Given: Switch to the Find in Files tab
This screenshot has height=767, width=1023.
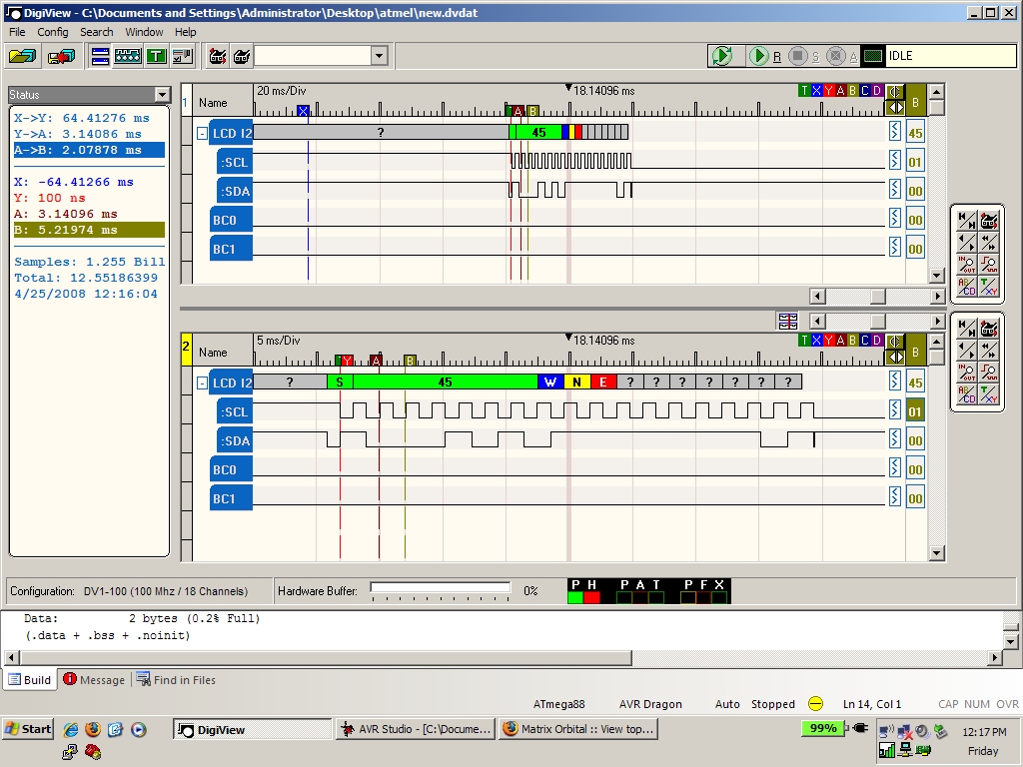Looking at the screenshot, I should 176,679.
